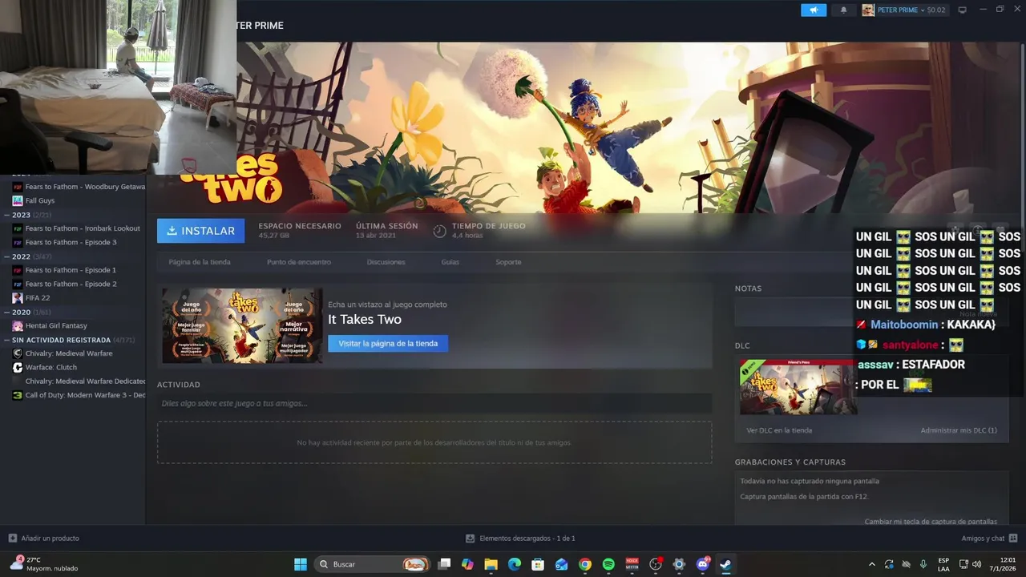Click the plus icon beside Añadir un producto
Image resolution: width=1026 pixels, height=577 pixels.
click(x=12, y=539)
